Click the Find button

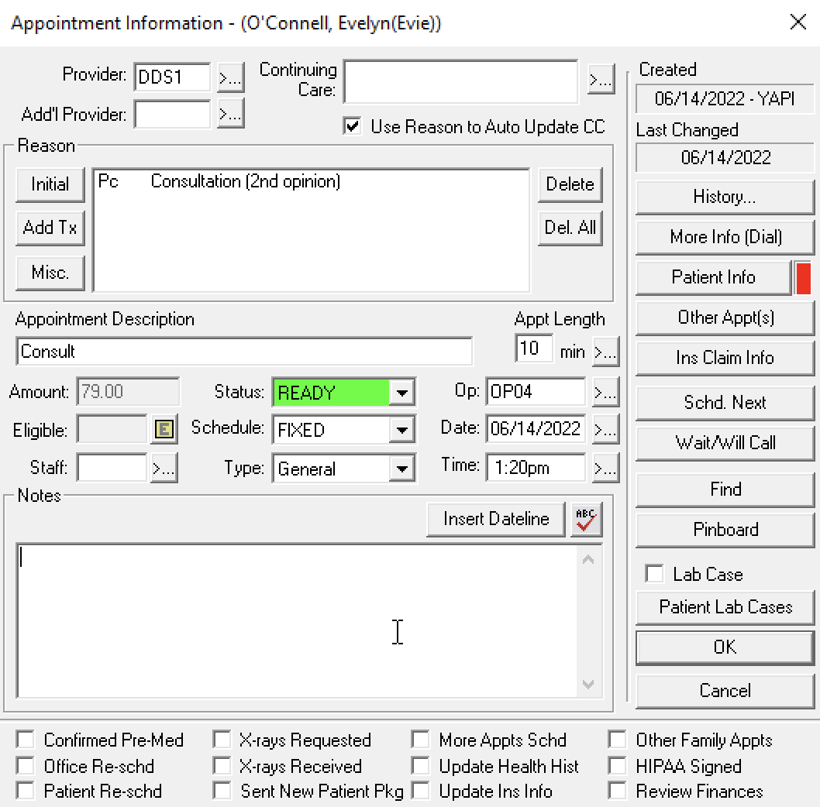click(x=725, y=489)
